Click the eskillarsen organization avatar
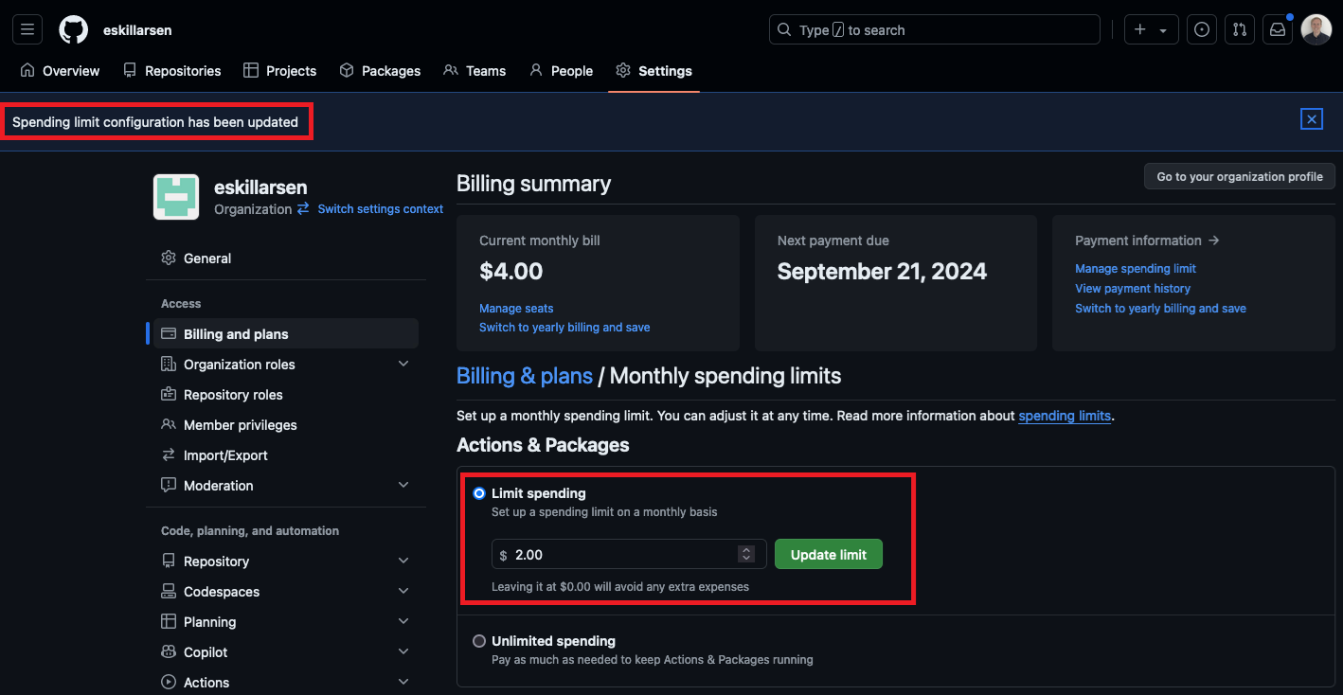Image resolution: width=1343 pixels, height=695 pixels. 176,197
